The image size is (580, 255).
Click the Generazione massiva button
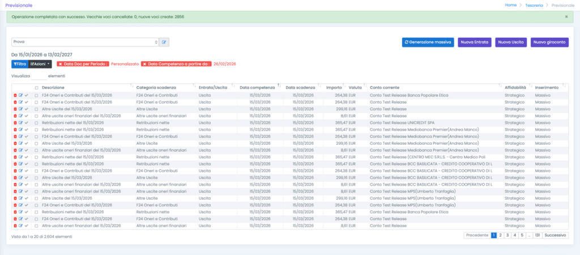[427, 42]
